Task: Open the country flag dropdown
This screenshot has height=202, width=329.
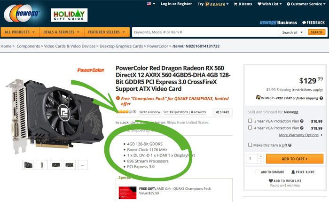Action: tap(151, 4)
